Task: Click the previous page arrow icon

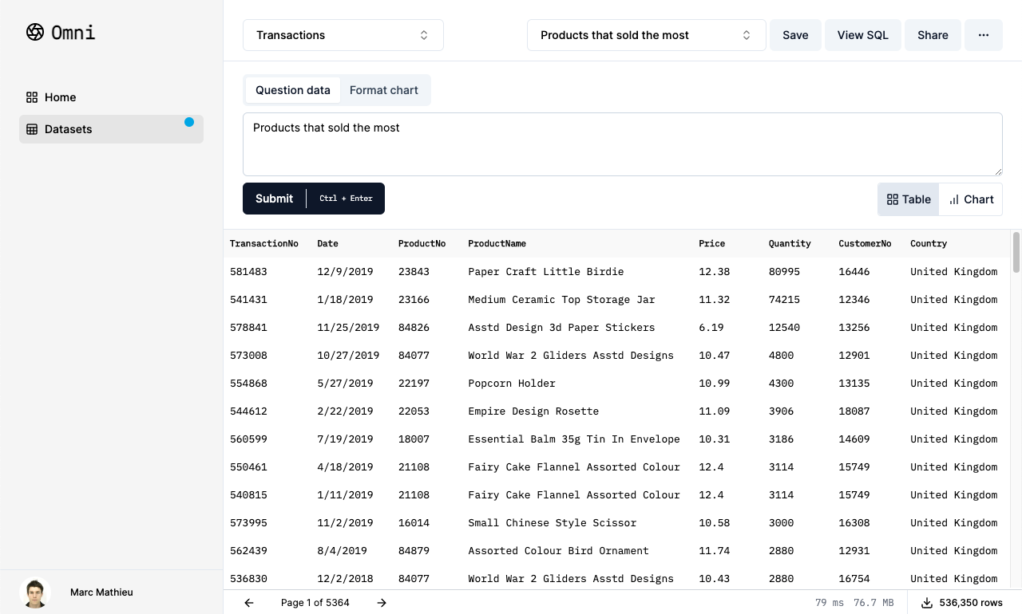Action: pyautogui.click(x=248, y=603)
